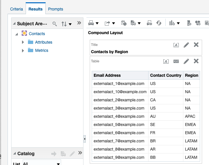Edit the Table view with the pencil icon
209x165 pixels.
click(x=186, y=61)
